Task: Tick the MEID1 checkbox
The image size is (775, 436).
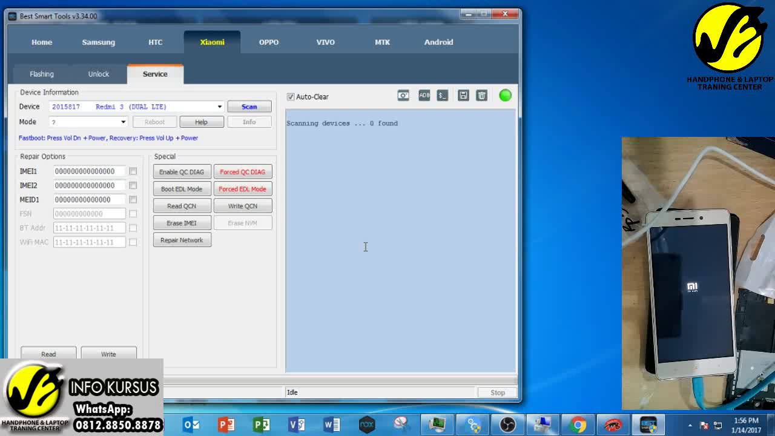Action: [133, 199]
